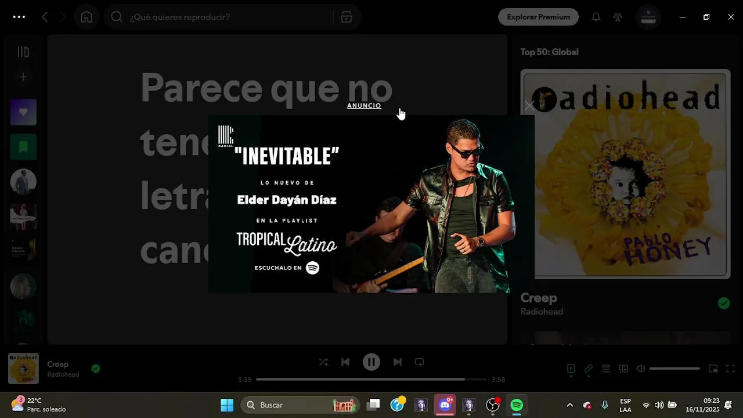Image resolution: width=743 pixels, height=418 pixels.
Task: Open the Windows notification center icon
Action: [728, 405]
